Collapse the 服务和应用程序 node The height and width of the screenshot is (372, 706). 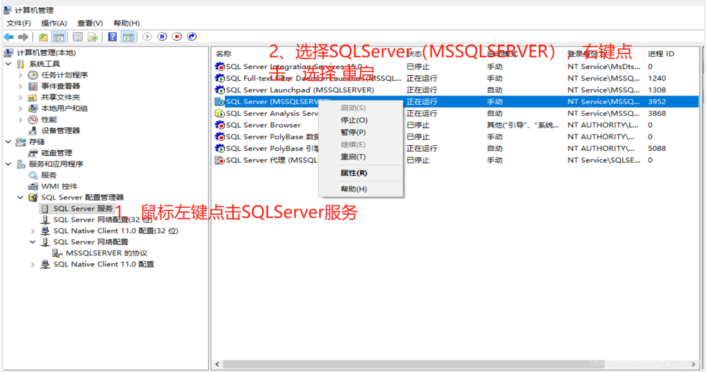[8, 164]
